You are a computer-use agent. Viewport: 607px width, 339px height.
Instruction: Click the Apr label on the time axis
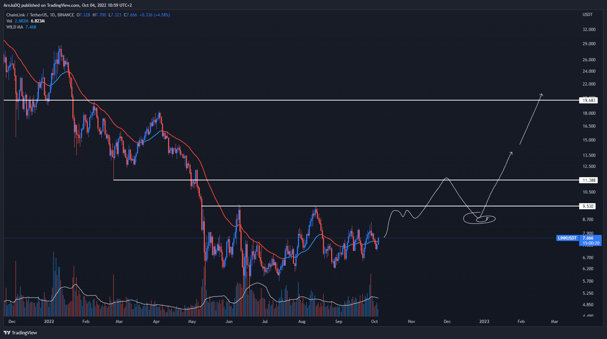pos(156,322)
